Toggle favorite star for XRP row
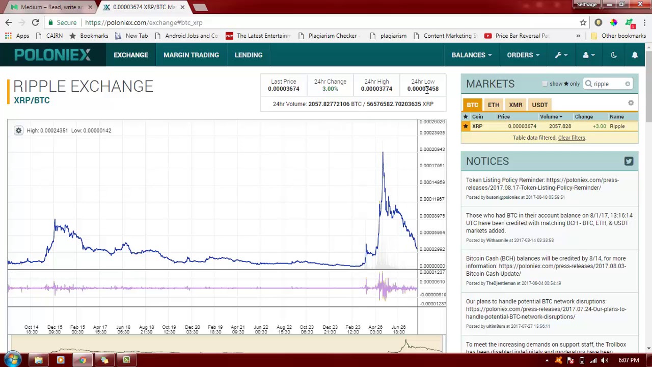This screenshot has width=652, height=367. [465, 126]
